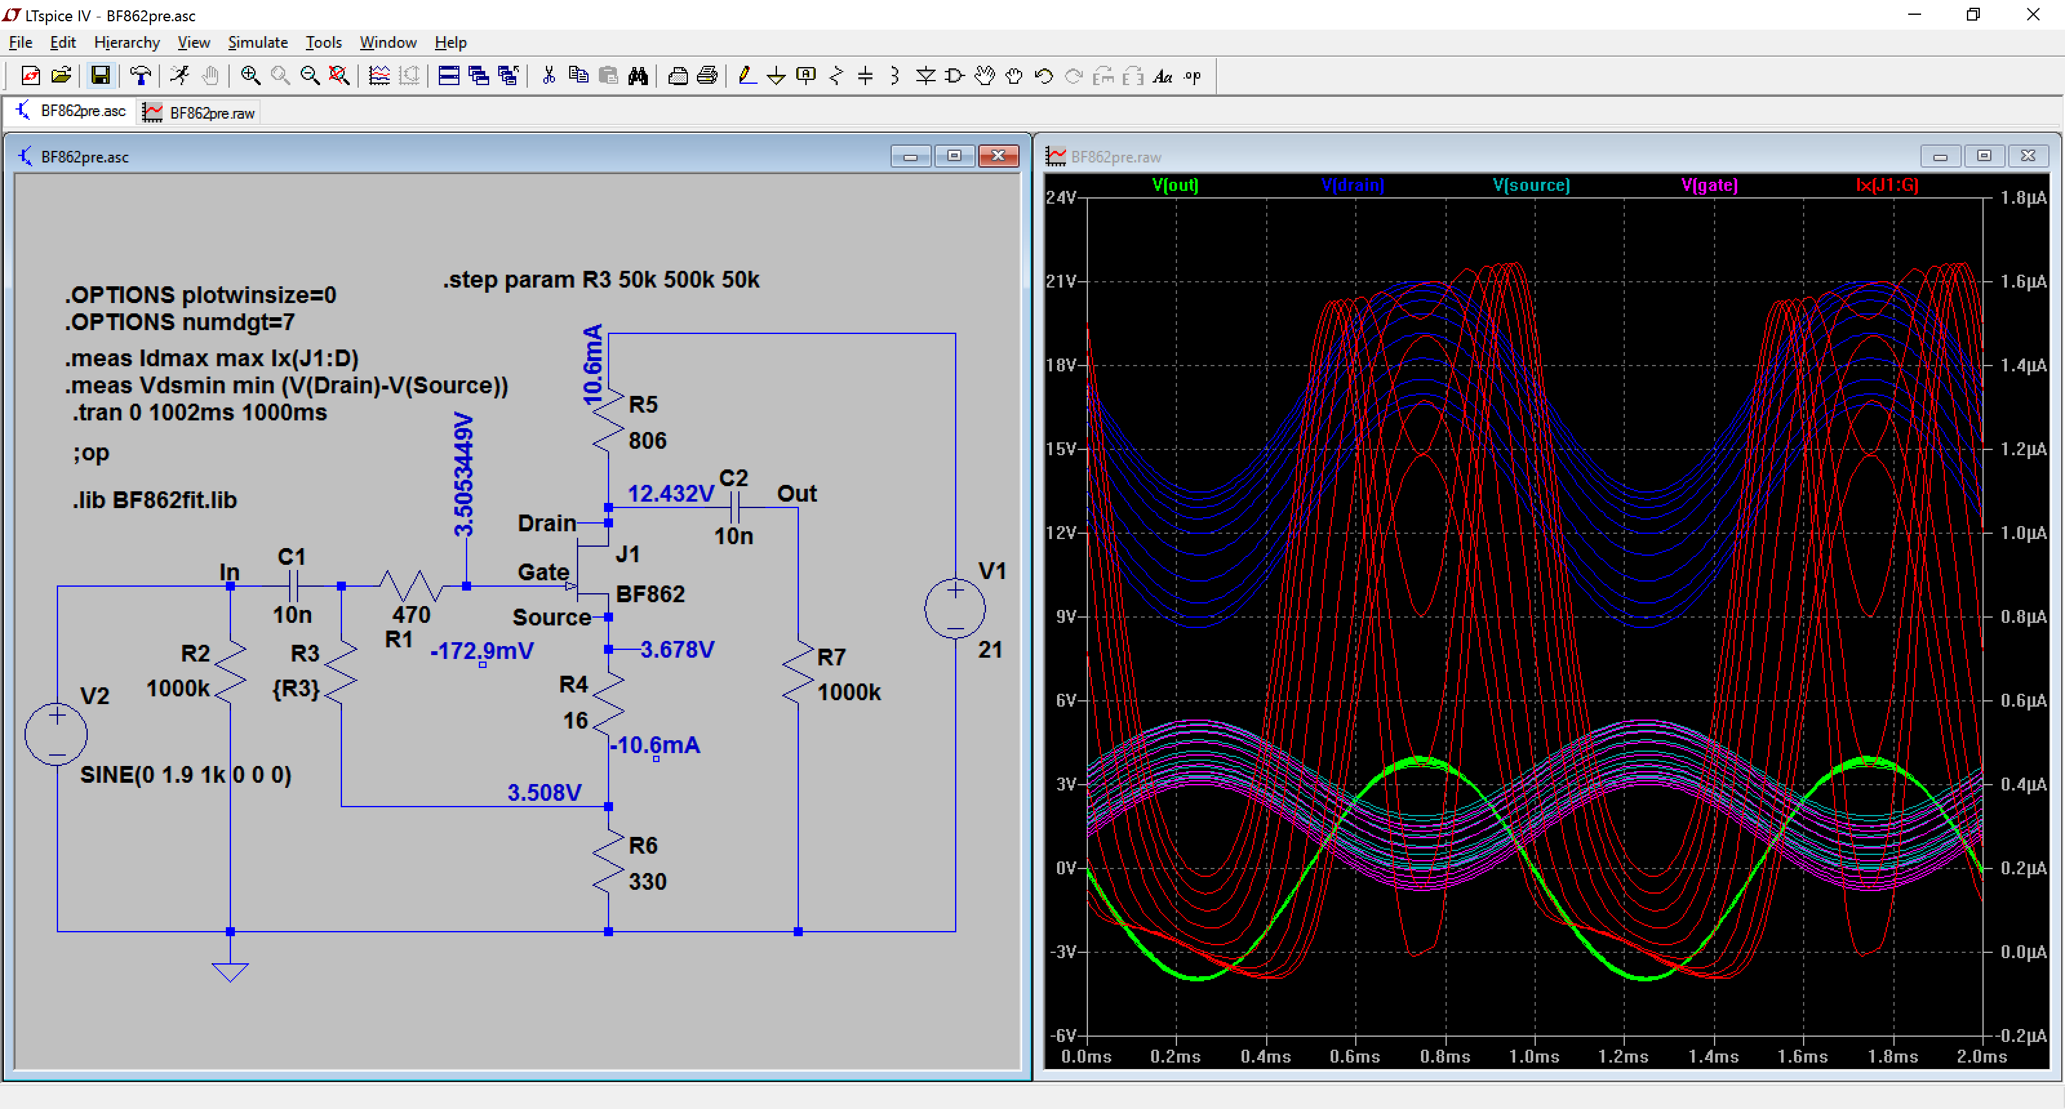2065x1109 pixels.
Task: Open the Hierarchy menu
Action: coord(126,43)
